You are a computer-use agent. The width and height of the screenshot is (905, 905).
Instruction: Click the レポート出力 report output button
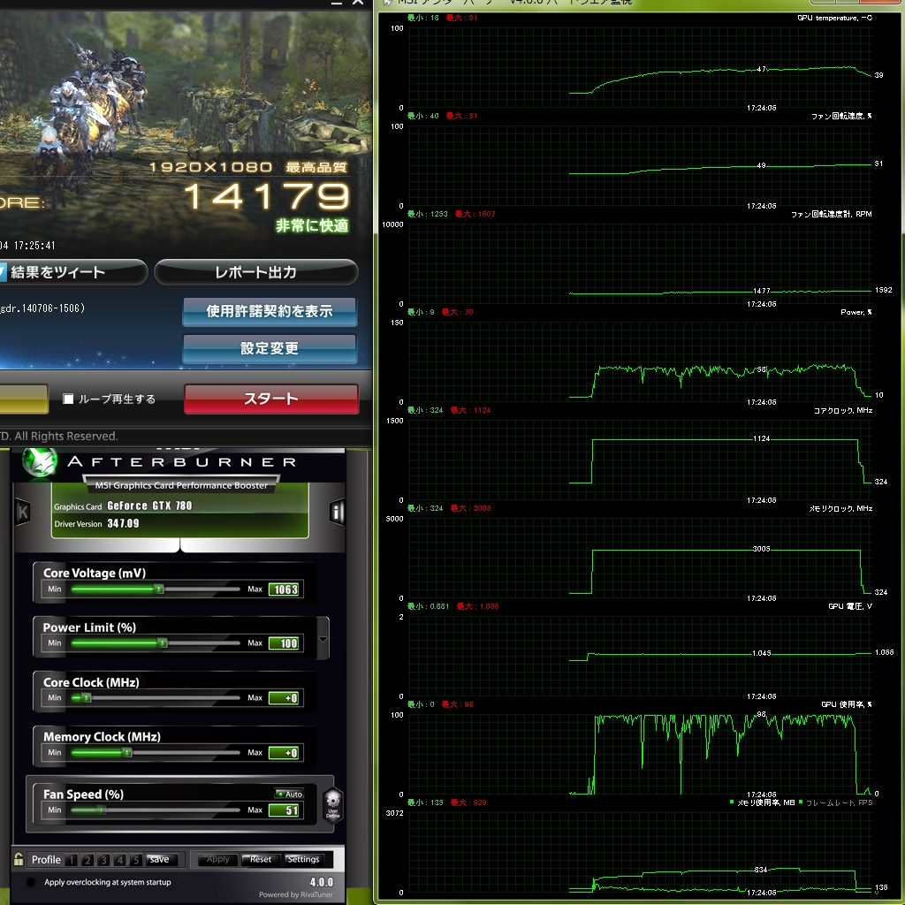pyautogui.click(x=255, y=272)
